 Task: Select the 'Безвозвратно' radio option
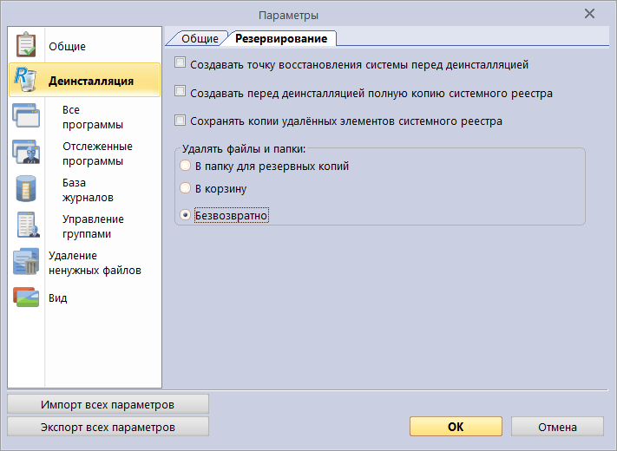point(184,215)
